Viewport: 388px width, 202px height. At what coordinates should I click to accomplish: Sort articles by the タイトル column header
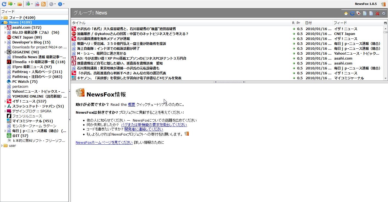[181, 23]
